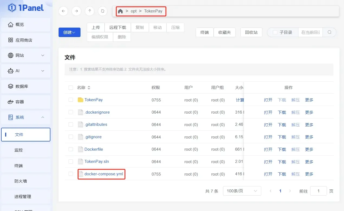Go to previous page arrow in pagination
This screenshot has height=211, width=344.
271,191
